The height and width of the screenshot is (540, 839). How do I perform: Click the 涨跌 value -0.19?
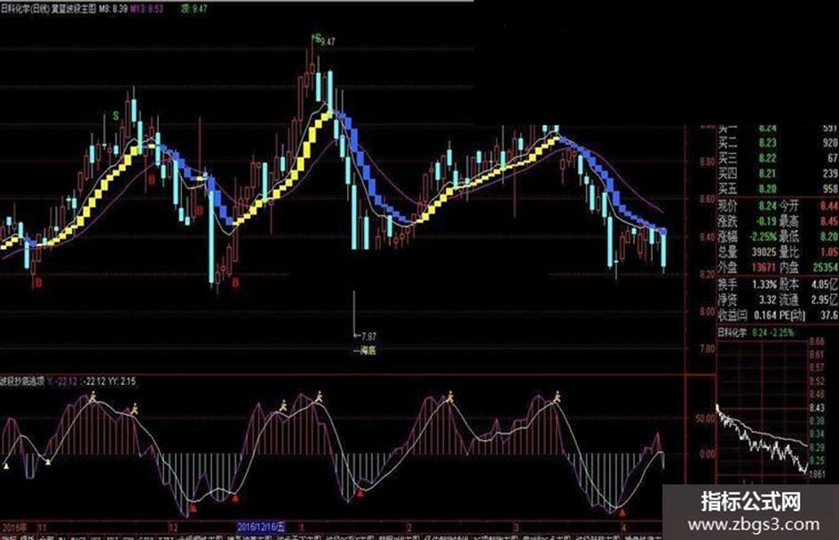(x=765, y=221)
